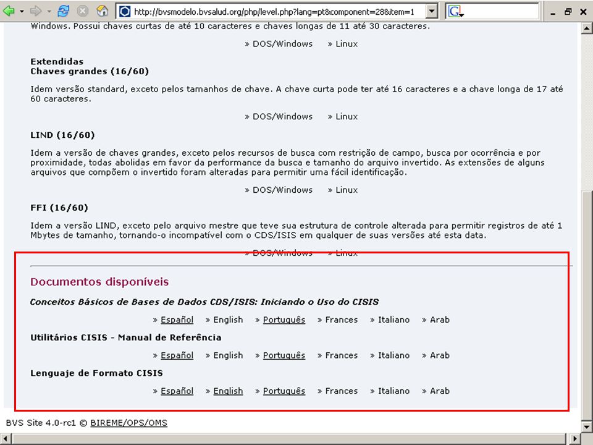The image size is (593, 445).
Task: Open Frances link for Lenguaje de Formato CISIS
Action: [x=341, y=391]
